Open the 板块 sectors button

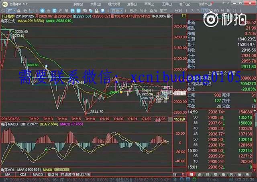pos(133,11)
